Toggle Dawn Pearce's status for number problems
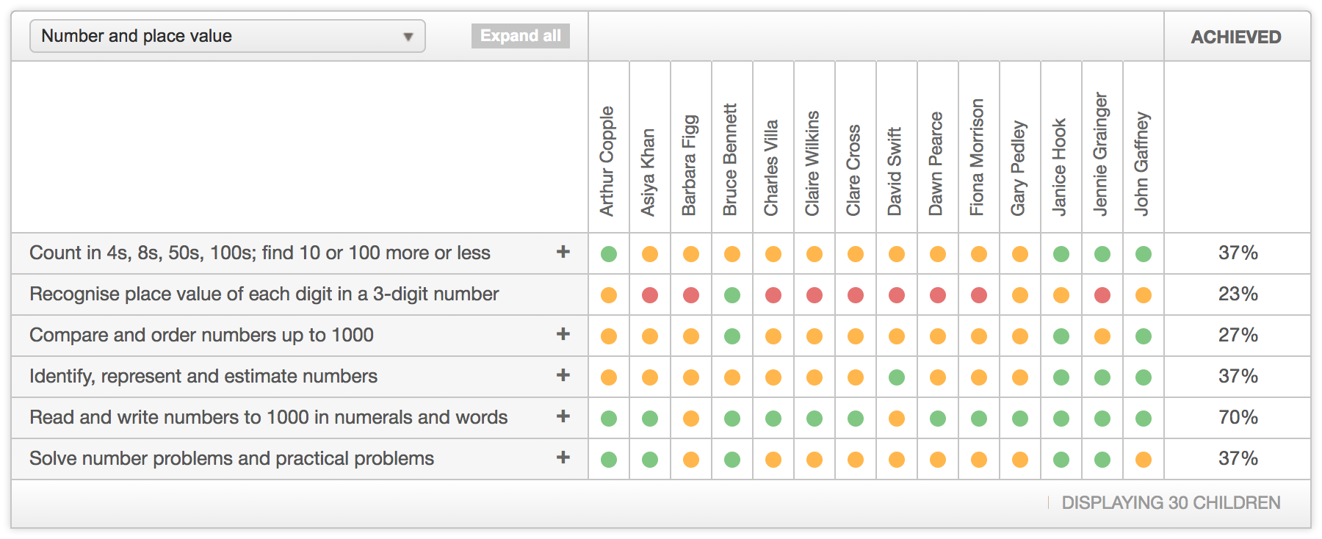The width and height of the screenshot is (1322, 539). 937,458
